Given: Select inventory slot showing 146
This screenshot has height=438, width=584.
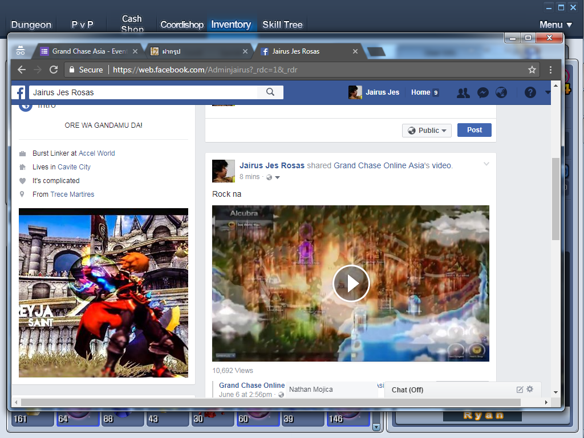Looking at the screenshot, I should (x=348, y=418).
